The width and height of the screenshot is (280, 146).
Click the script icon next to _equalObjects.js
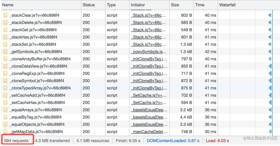click(5, 125)
